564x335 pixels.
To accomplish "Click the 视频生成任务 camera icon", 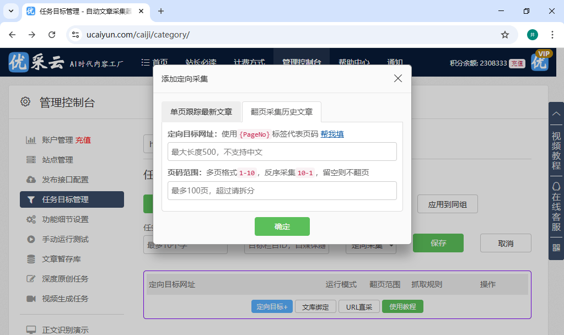I will (31, 298).
